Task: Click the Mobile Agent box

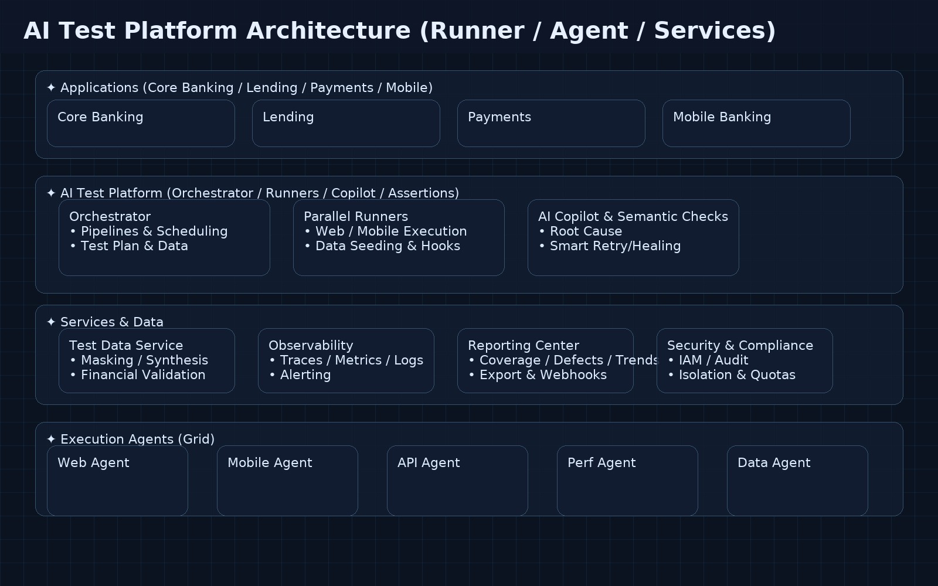Action: click(287, 481)
